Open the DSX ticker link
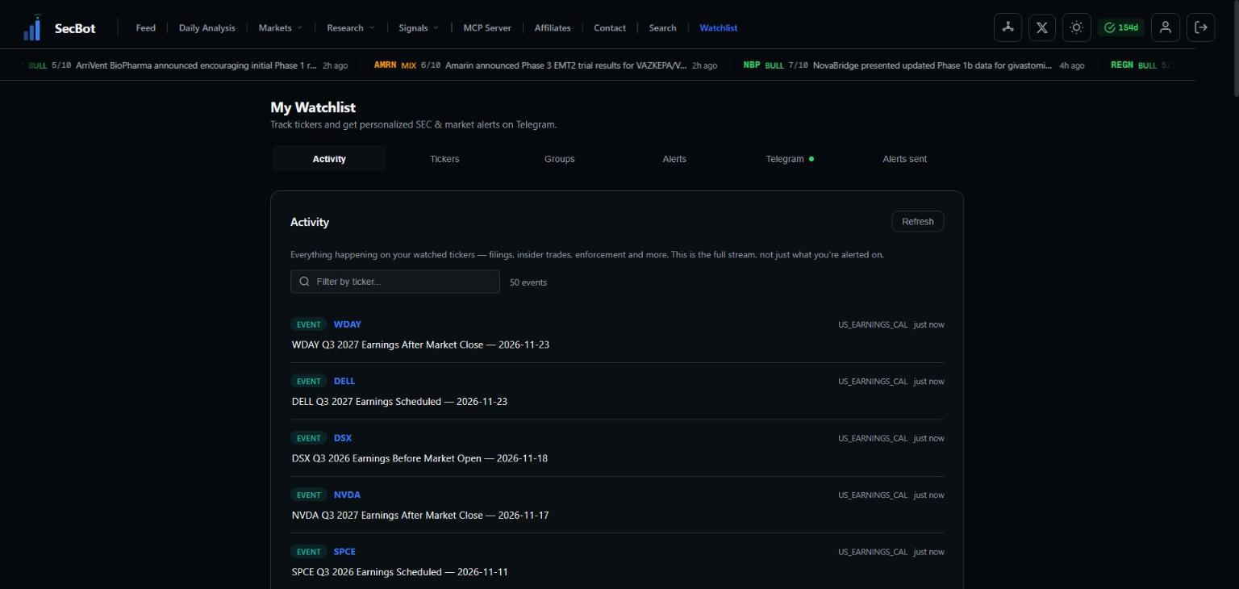Viewport: 1239px width, 589px height. coord(343,438)
